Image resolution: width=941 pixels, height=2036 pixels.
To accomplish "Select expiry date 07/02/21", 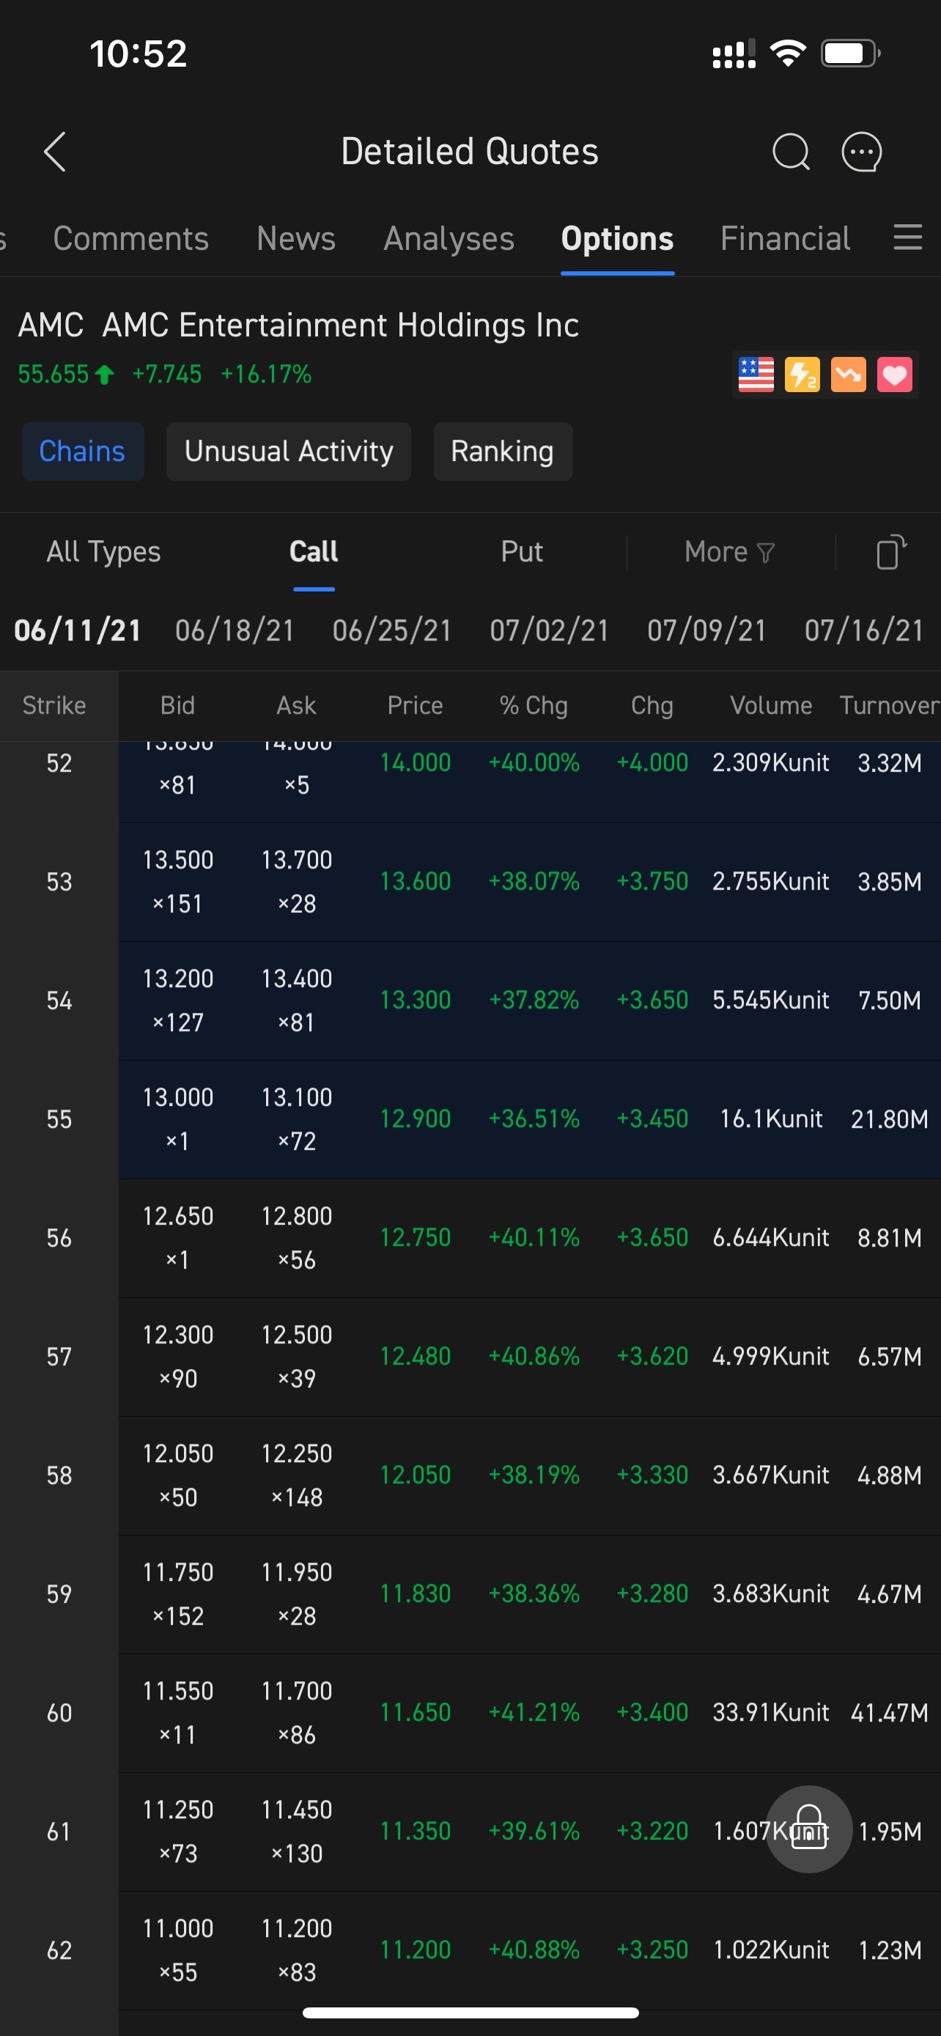I will (549, 631).
